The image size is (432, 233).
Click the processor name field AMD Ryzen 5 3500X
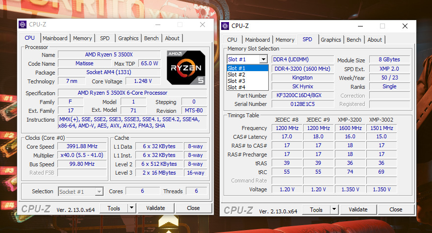(x=109, y=54)
